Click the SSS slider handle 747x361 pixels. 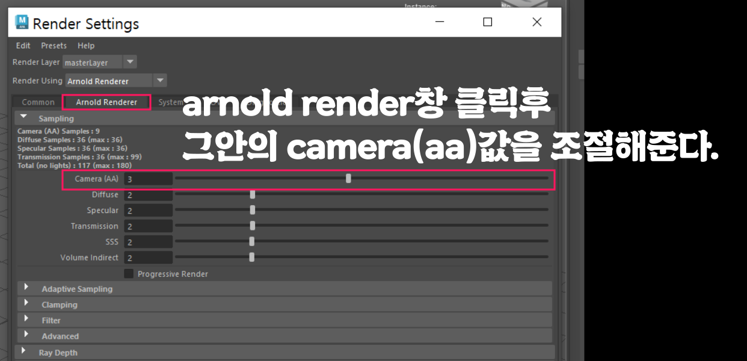point(252,241)
